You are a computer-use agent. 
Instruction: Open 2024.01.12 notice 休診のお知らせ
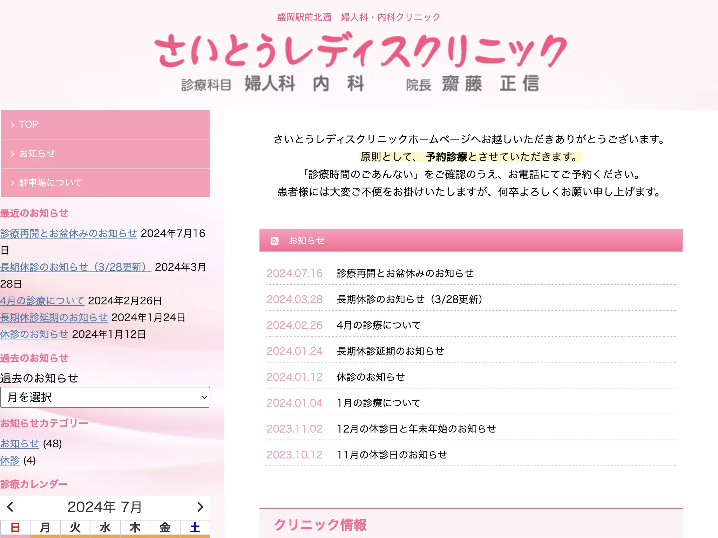click(371, 377)
